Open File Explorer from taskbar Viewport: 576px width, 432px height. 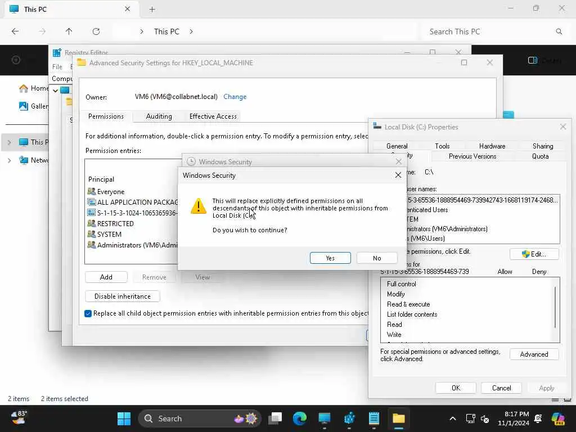[399, 418]
